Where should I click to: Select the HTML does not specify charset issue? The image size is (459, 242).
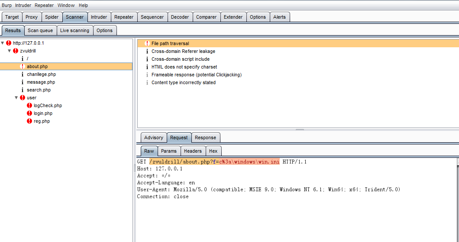(x=184, y=67)
